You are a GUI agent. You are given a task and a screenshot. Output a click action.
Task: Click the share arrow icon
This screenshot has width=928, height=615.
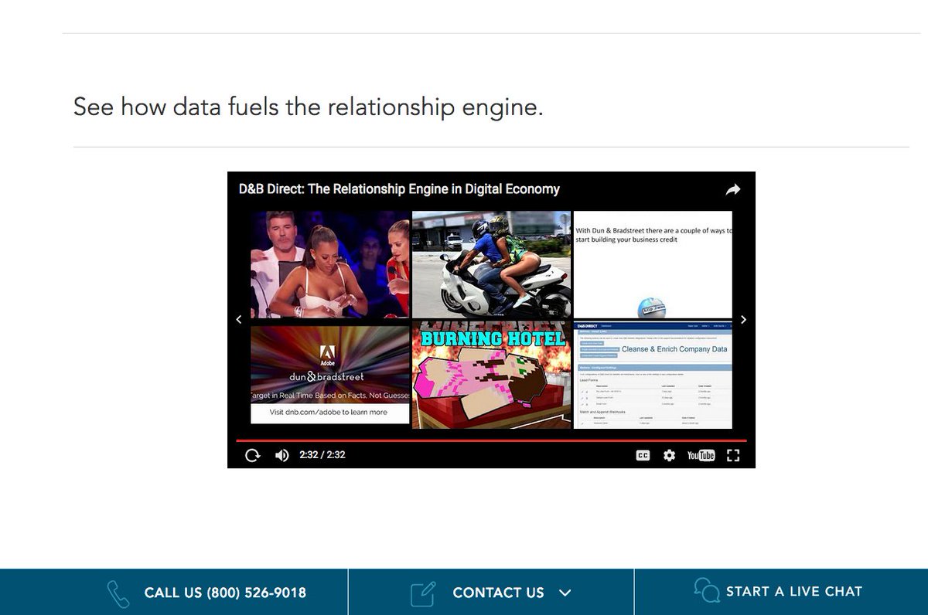(732, 189)
